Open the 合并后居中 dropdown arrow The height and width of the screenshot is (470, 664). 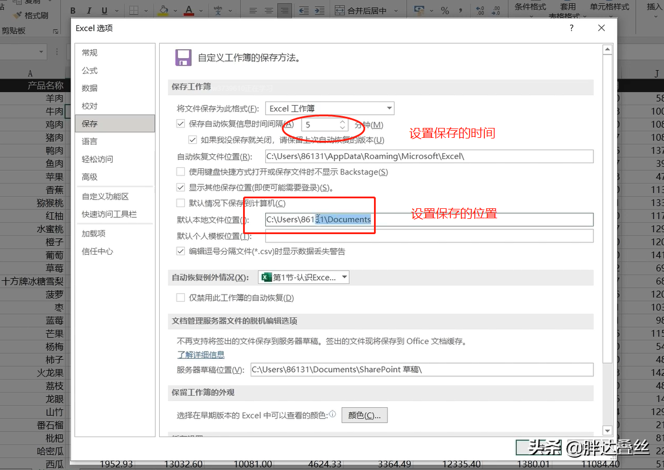click(396, 11)
